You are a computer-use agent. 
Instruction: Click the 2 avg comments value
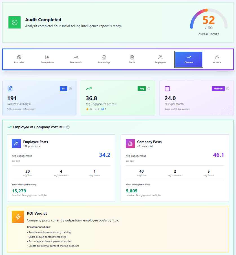pyautogui.click(x=175, y=171)
